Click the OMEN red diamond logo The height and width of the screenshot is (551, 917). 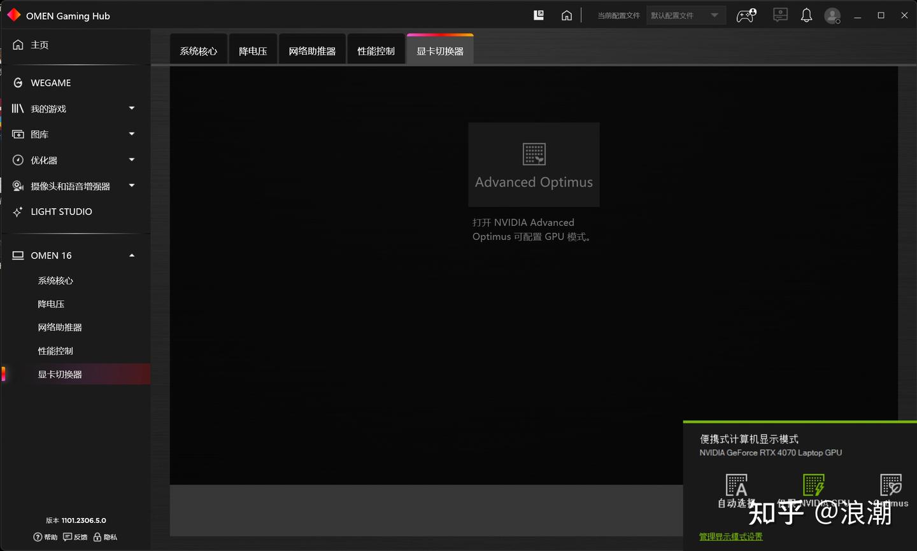(x=13, y=15)
